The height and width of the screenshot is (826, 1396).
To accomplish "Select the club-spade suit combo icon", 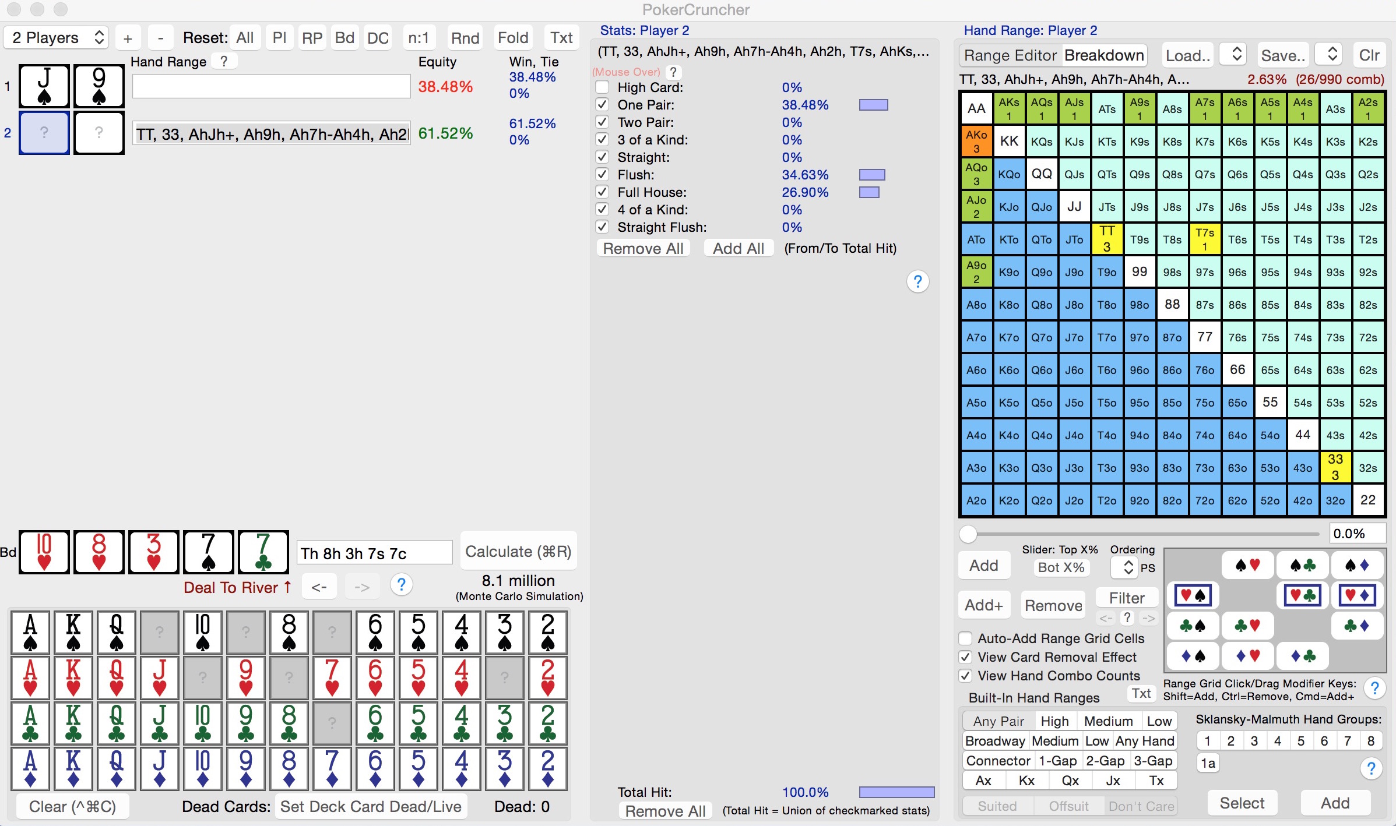I will point(1193,626).
